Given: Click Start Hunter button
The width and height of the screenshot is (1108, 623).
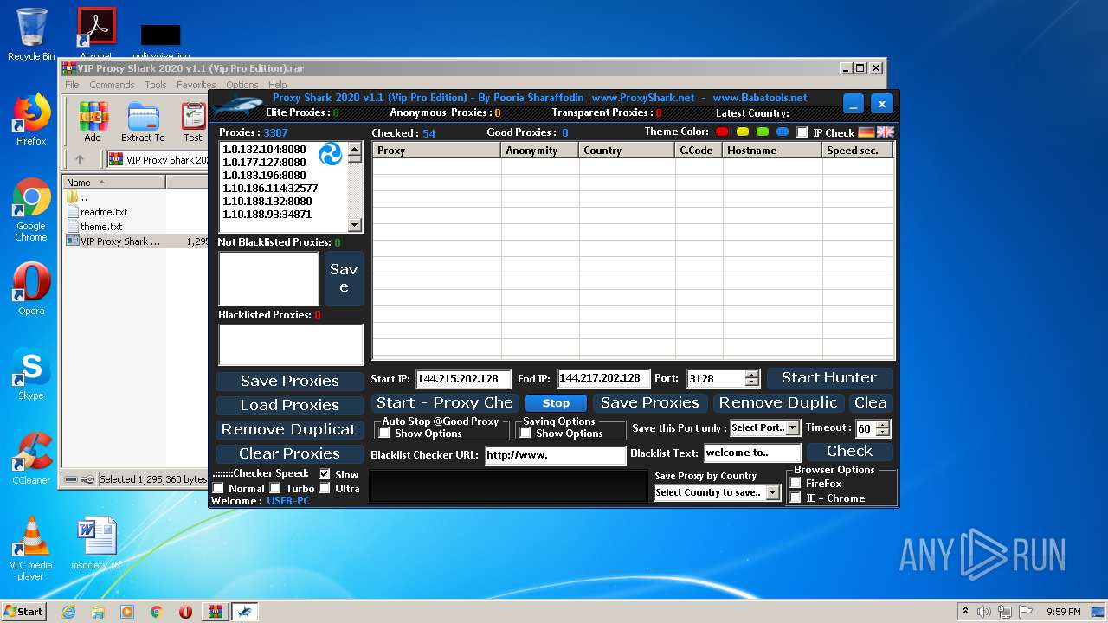Looking at the screenshot, I should (x=829, y=378).
